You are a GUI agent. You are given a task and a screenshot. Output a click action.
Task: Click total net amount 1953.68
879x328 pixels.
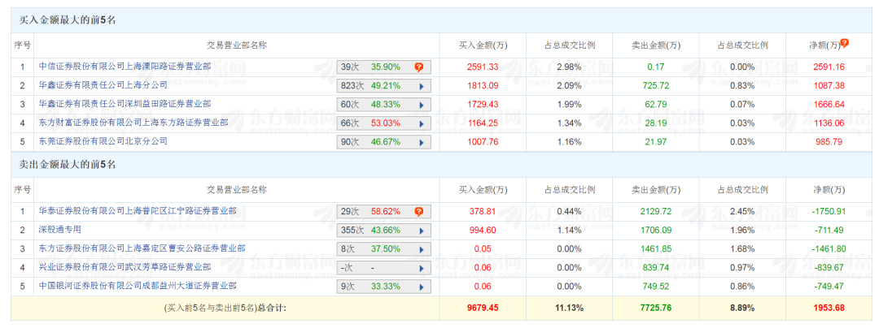pyautogui.click(x=829, y=308)
